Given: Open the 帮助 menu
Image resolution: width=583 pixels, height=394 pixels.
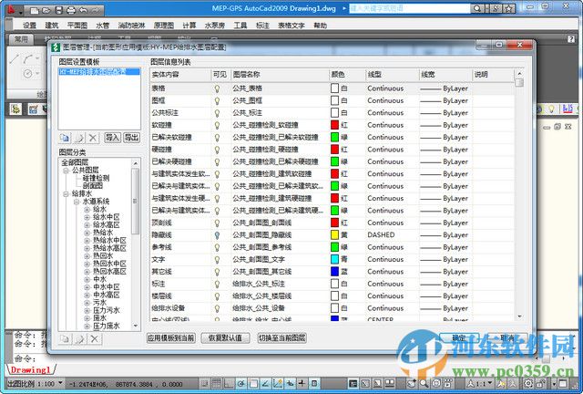Looking at the screenshot, I should tap(320, 26).
